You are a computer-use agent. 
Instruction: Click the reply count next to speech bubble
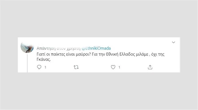(45, 67)
